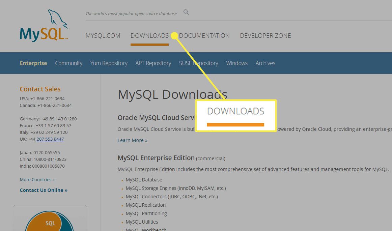Open the DOCUMENTATION tab

tap(204, 36)
